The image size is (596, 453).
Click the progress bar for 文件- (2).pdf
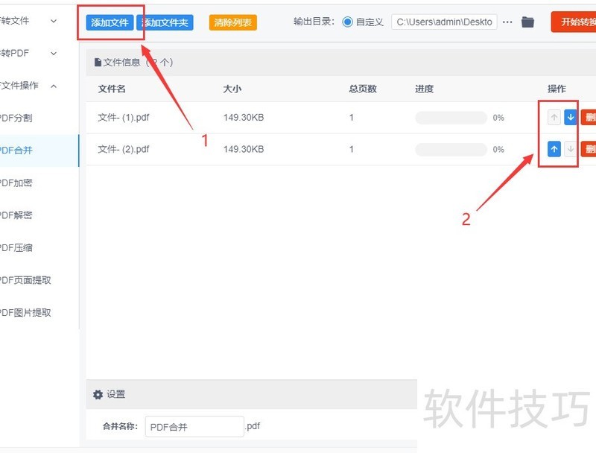pos(451,149)
